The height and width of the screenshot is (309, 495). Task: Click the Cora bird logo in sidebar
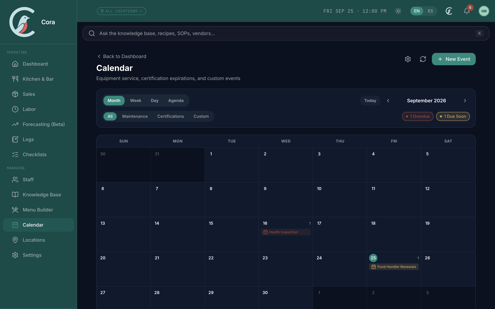point(22,22)
